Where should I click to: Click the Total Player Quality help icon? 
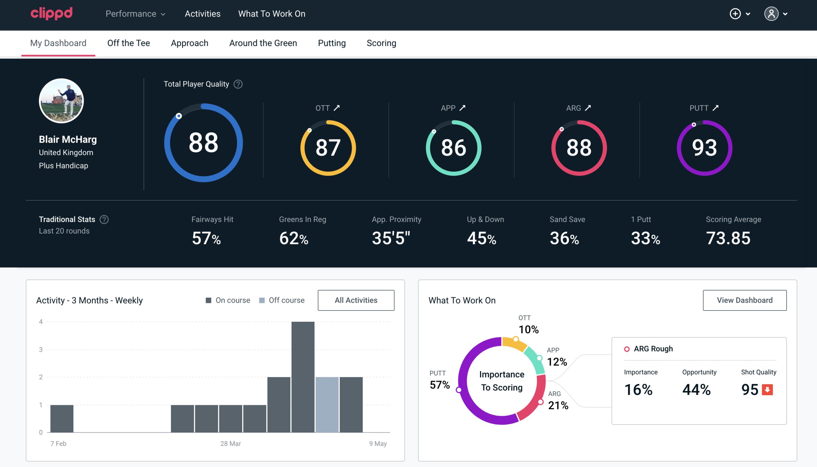(237, 84)
